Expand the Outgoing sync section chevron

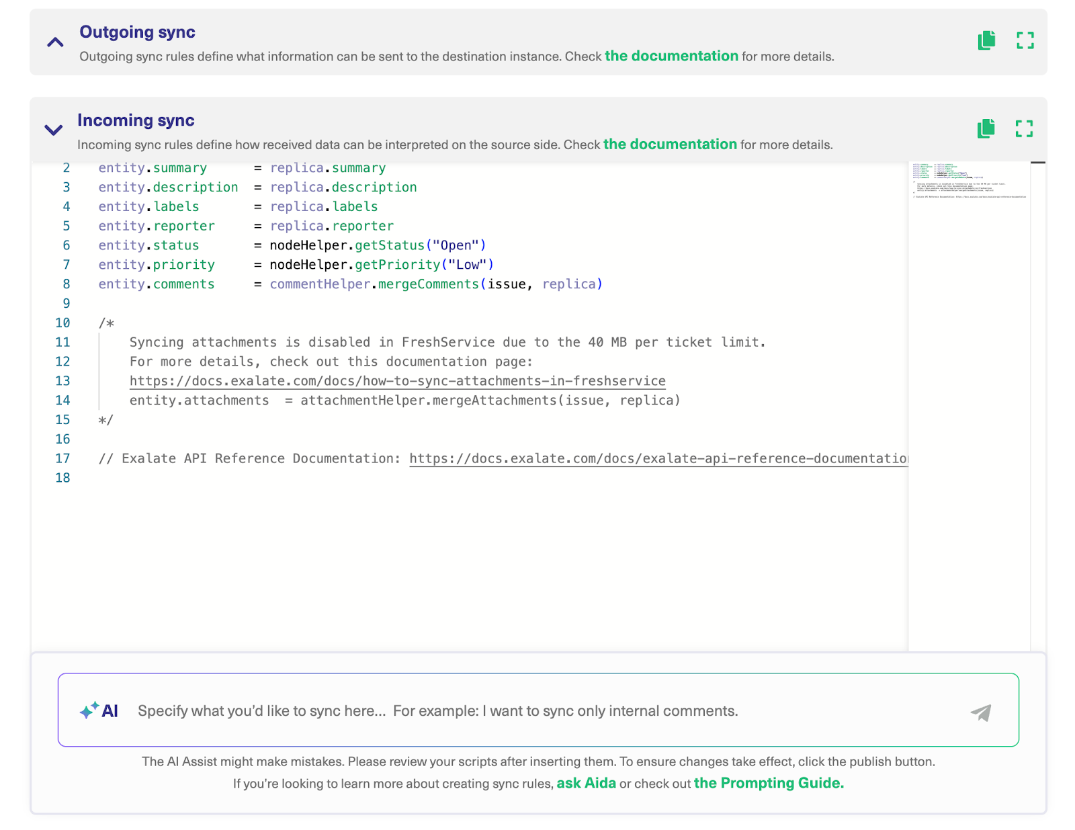[55, 42]
